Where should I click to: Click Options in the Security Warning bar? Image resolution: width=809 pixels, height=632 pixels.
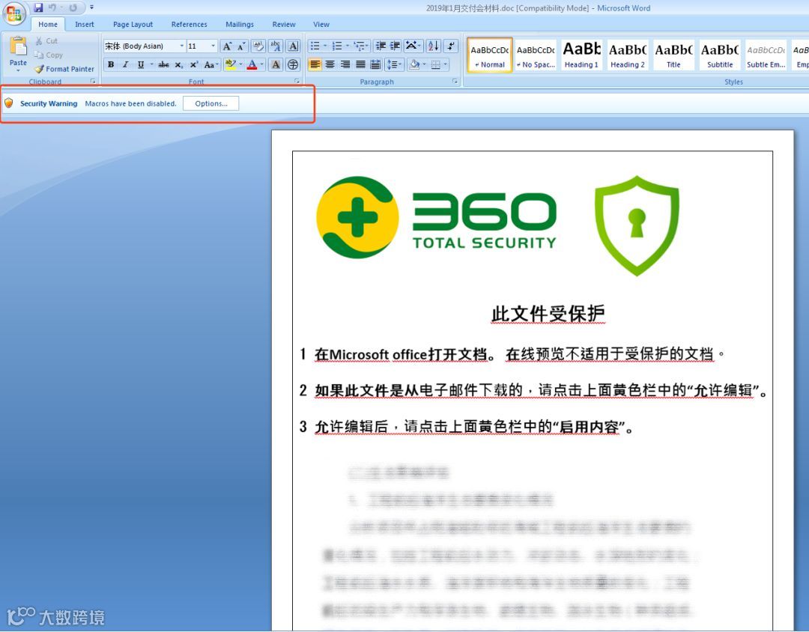211,103
